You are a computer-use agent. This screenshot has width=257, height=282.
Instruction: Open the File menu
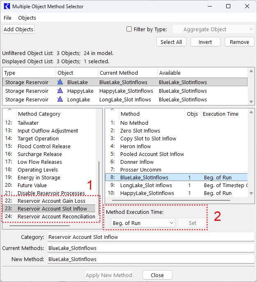click(7, 18)
